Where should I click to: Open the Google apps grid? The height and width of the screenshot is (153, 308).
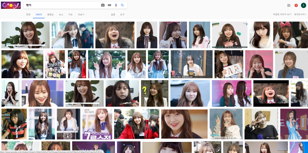point(289,5)
